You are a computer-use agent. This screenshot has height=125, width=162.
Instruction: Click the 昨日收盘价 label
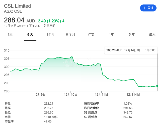coord(91,108)
